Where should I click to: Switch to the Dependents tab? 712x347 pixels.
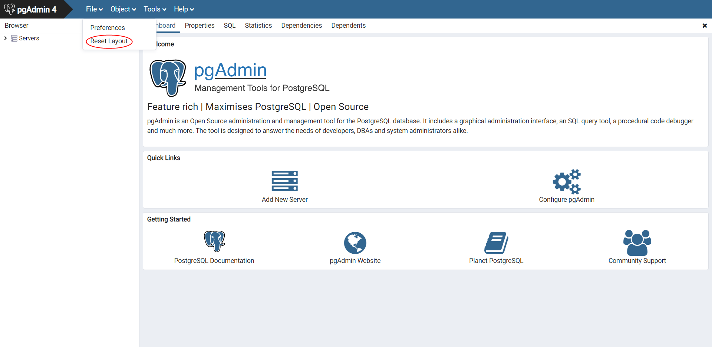click(x=348, y=26)
